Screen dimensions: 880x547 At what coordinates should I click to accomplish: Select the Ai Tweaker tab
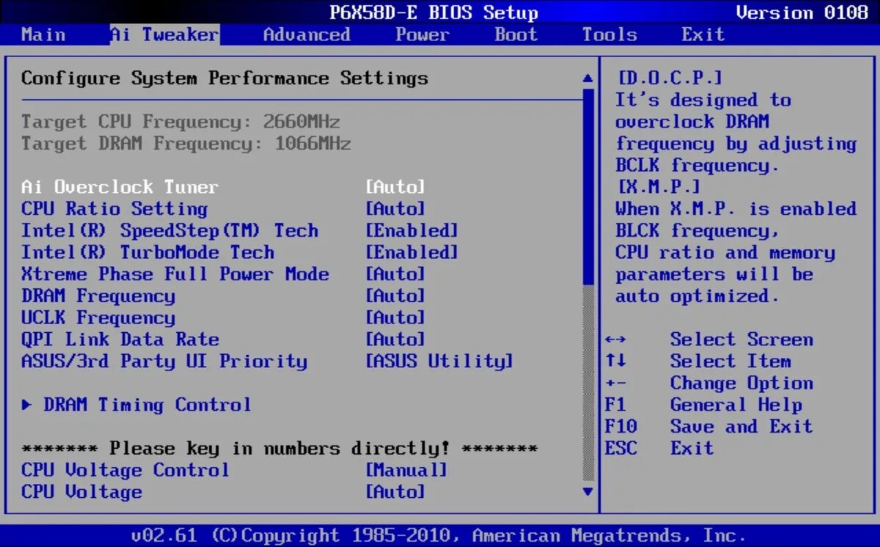coord(164,34)
